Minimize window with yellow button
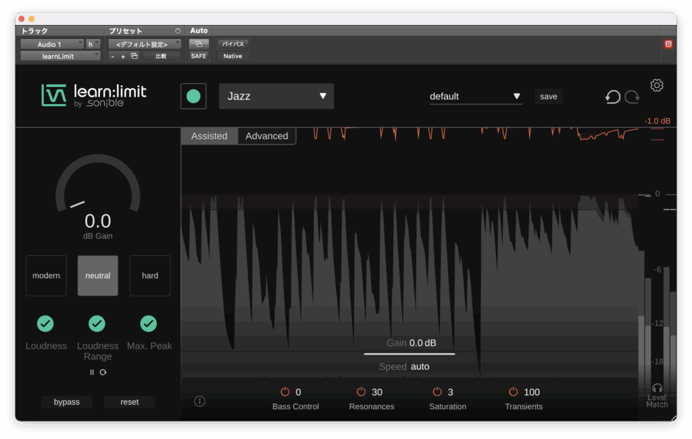 31,19
